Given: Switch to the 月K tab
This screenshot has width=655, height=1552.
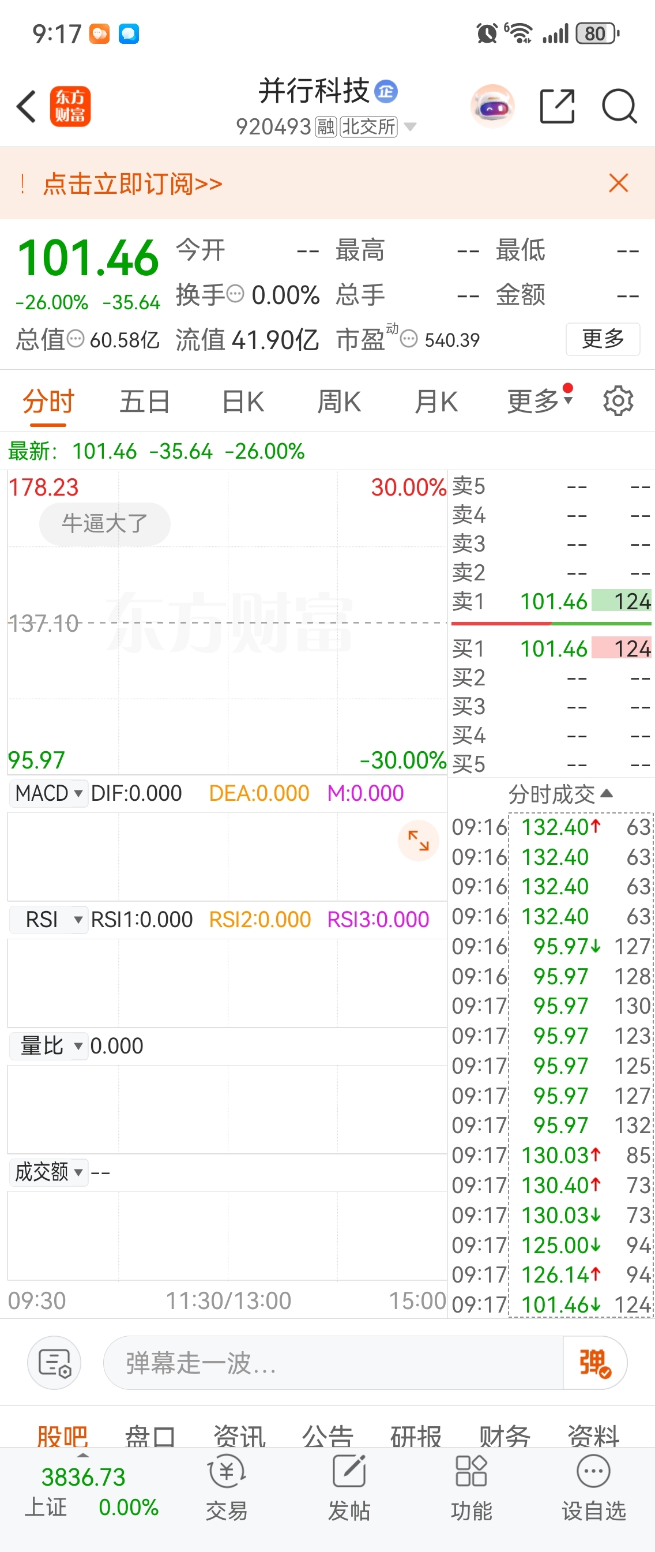Looking at the screenshot, I should pos(436,401).
